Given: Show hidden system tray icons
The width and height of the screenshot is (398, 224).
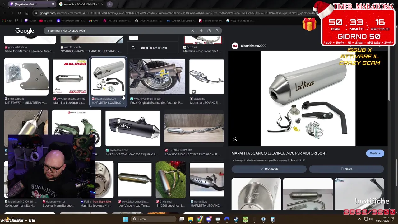Looking at the screenshot, I should point(359,219).
